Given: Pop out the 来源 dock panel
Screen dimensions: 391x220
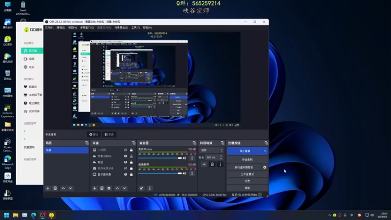Looking at the screenshot, I should click(133, 143).
